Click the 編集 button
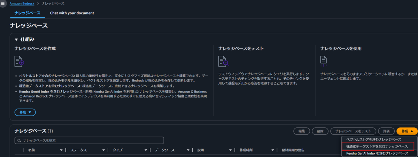This screenshot has width=418, height=157. [302, 131]
